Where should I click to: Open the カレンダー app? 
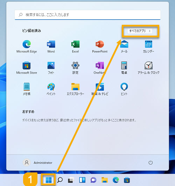pyautogui.click(x=148, y=46)
